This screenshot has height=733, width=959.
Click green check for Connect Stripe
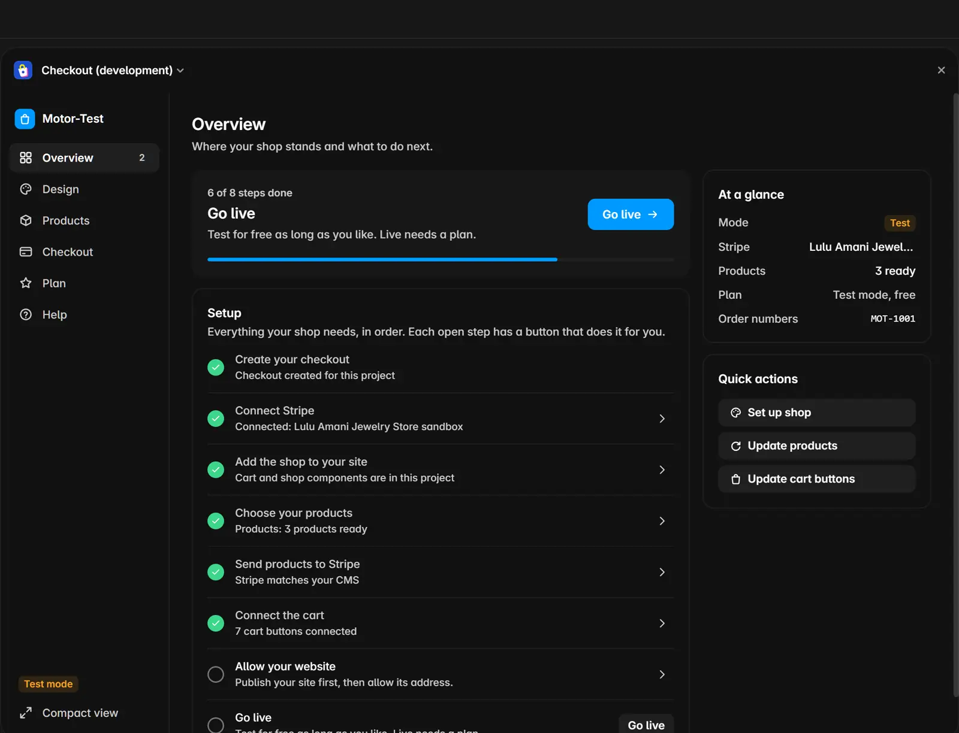click(x=216, y=418)
